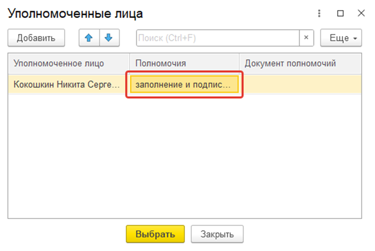Move row down with blue down arrow
The image size is (375, 251).
[109, 38]
